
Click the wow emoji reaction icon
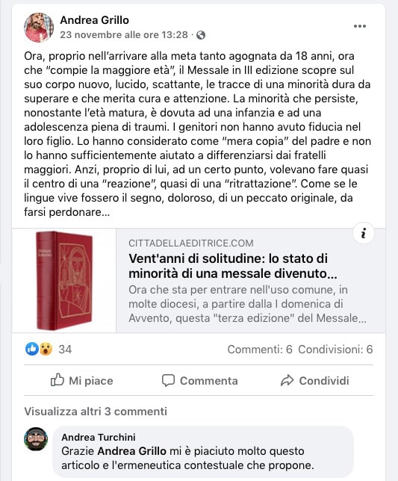(x=46, y=349)
